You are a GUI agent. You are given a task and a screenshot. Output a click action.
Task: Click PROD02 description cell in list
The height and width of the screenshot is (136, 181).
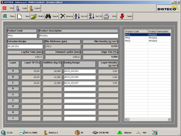point(159,38)
